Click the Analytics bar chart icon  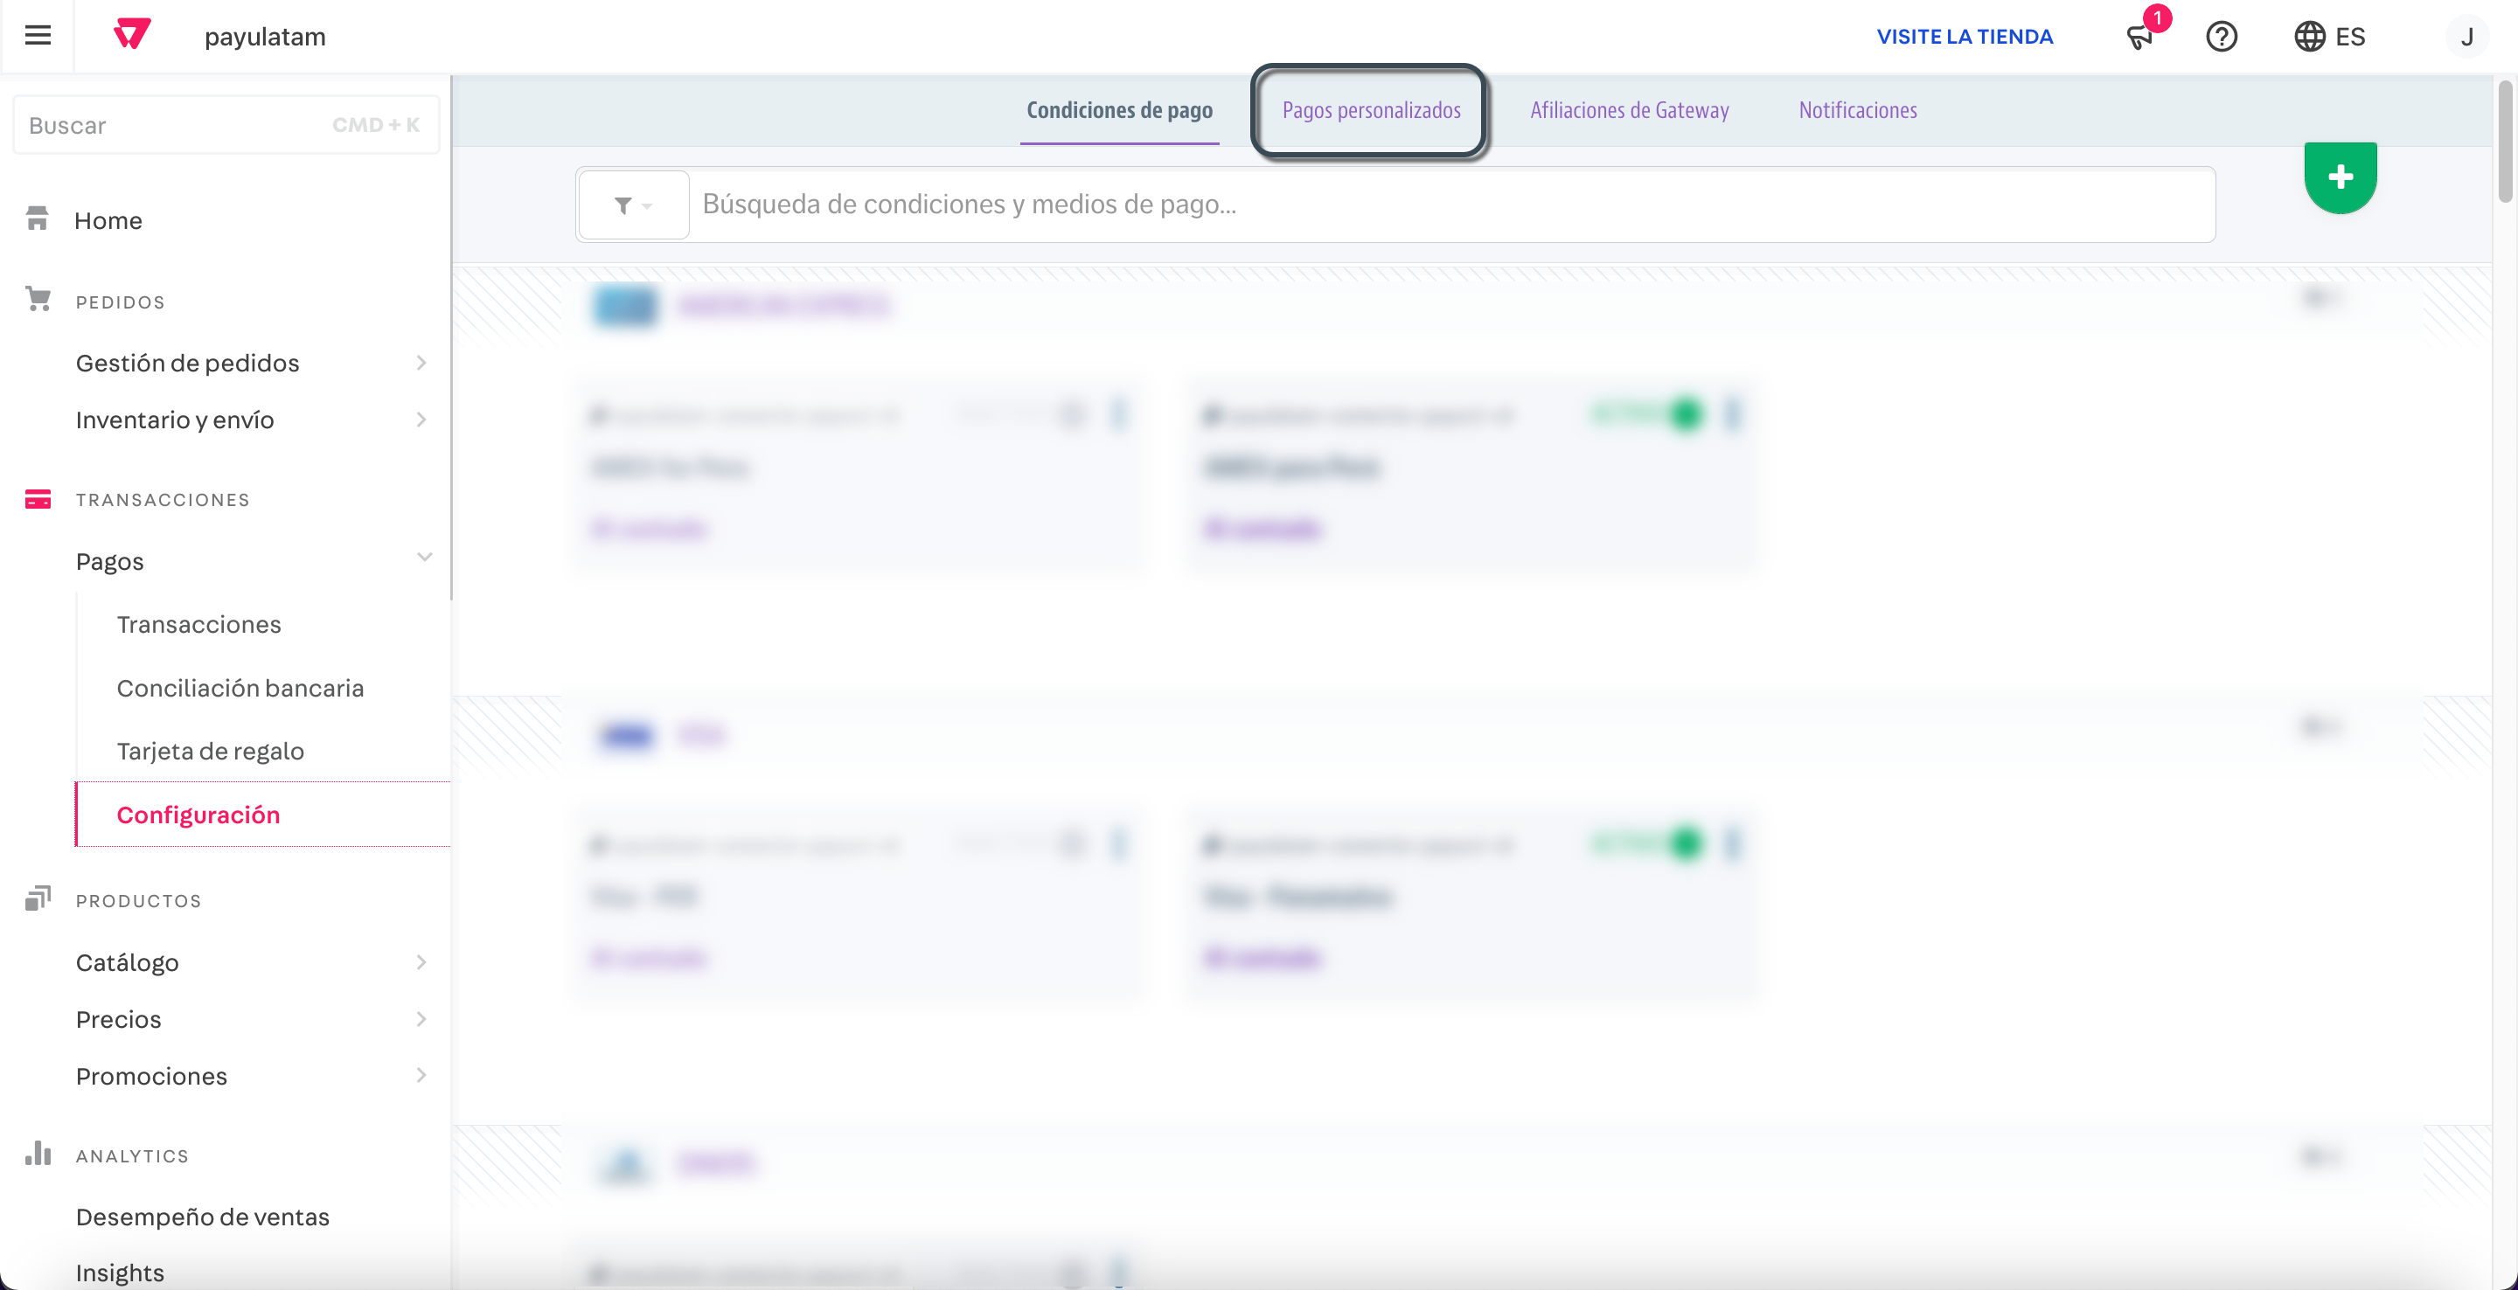pos(37,1153)
